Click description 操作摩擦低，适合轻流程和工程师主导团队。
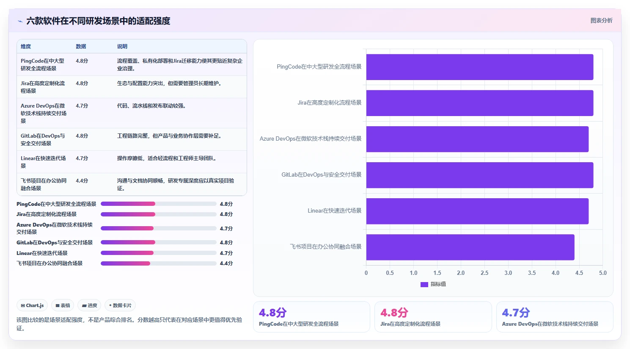 168,158
